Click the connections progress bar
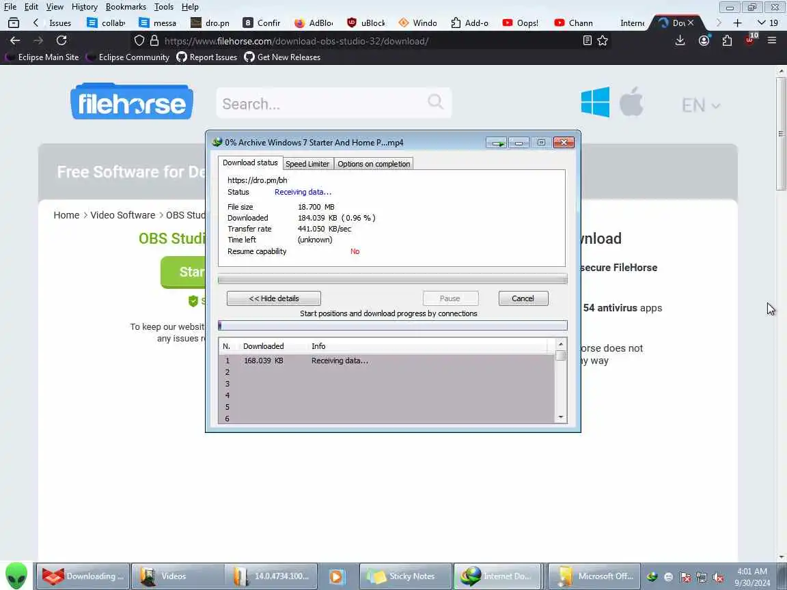This screenshot has width=787, height=590. [x=393, y=326]
